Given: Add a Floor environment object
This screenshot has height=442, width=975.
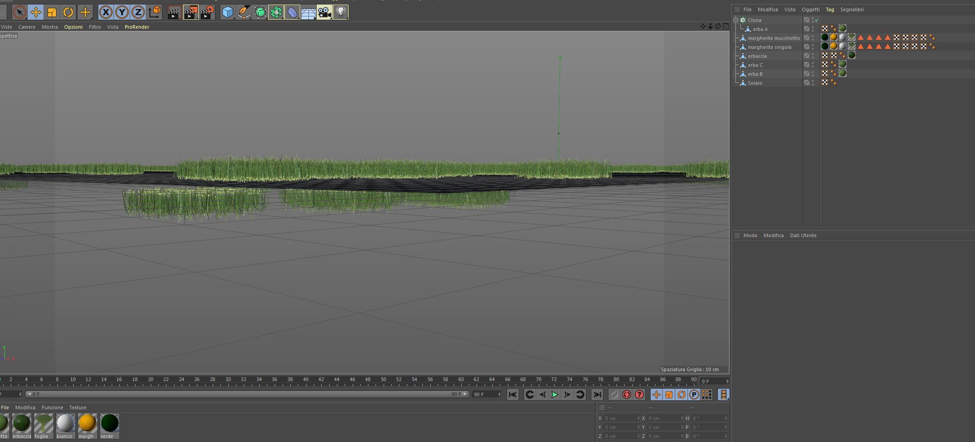Looking at the screenshot, I should point(308,12).
